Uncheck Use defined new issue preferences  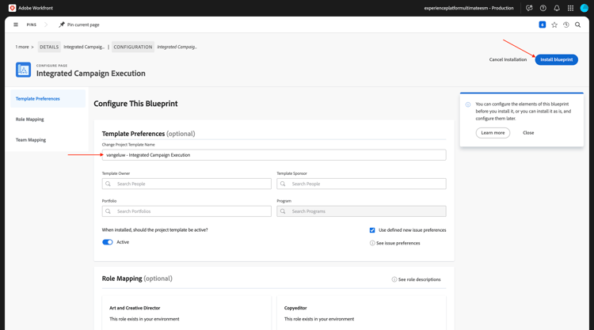(372, 230)
